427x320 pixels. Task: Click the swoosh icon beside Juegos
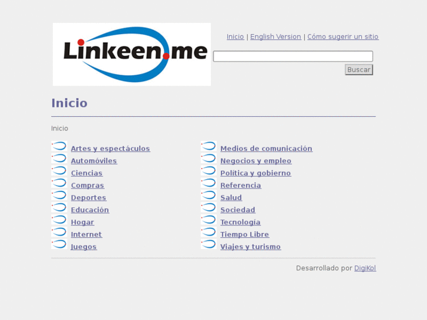click(x=59, y=244)
